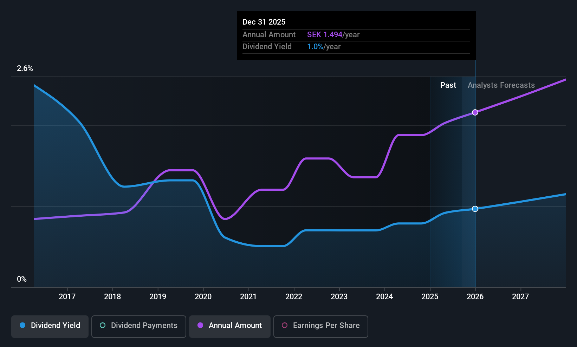
Task: Toggle the Earnings Per Share series
Action: 321,327
